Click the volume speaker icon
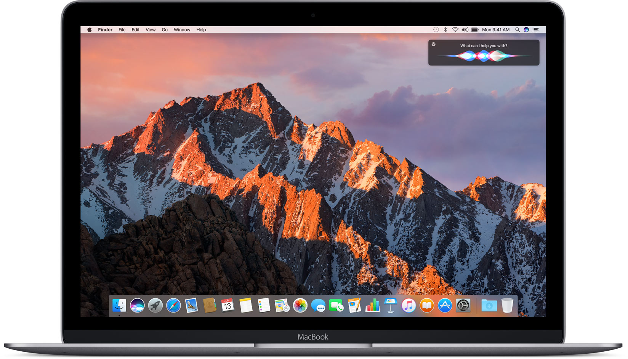 [465, 30]
